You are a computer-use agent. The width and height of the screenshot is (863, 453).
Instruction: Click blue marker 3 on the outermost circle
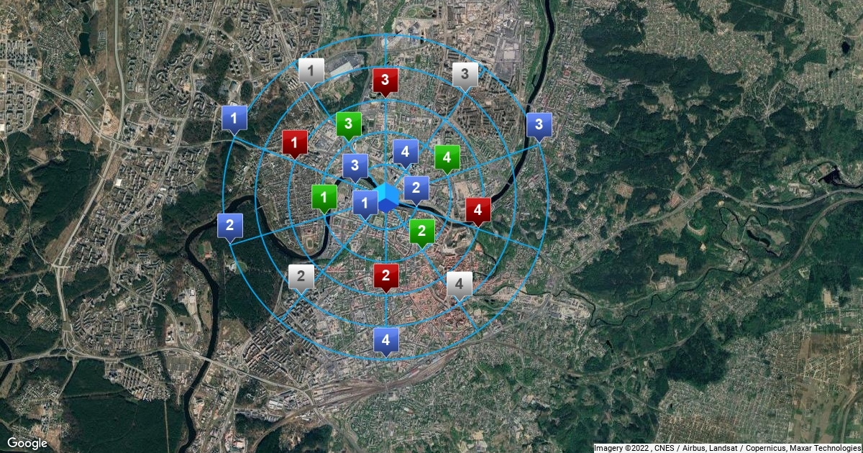pyautogui.click(x=539, y=125)
